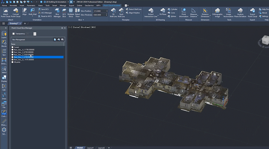Check the Current slice checkbox
The height and width of the screenshot is (149, 269).
(12, 47)
